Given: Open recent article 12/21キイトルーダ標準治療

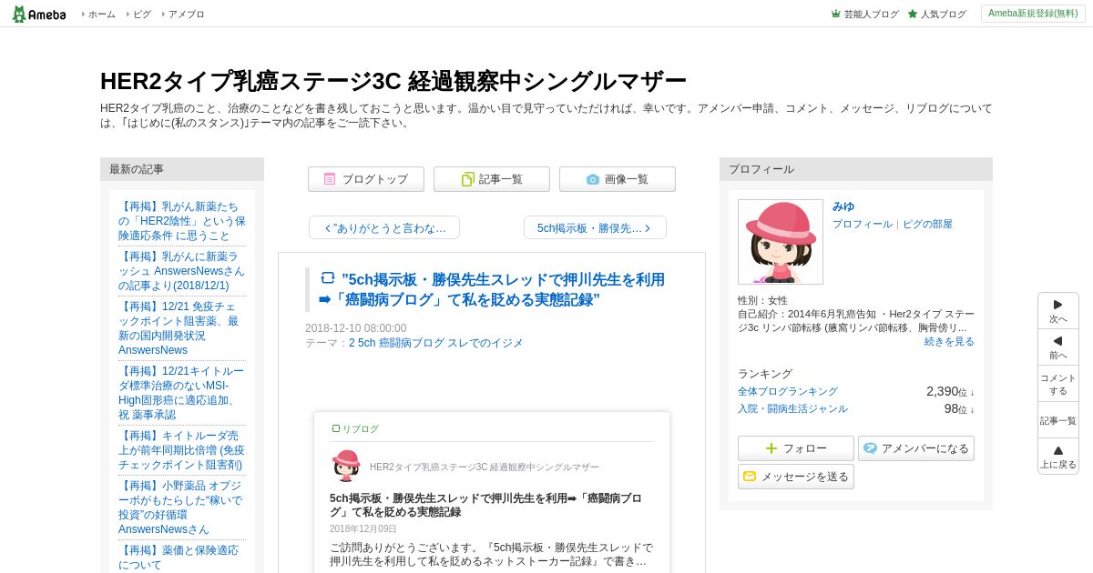Looking at the screenshot, I should pyautogui.click(x=182, y=393).
